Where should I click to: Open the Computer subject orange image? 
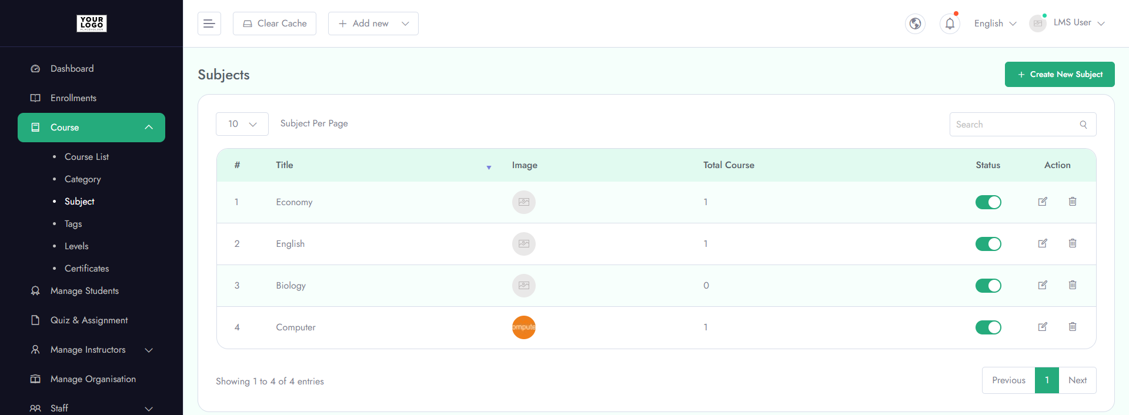point(524,327)
